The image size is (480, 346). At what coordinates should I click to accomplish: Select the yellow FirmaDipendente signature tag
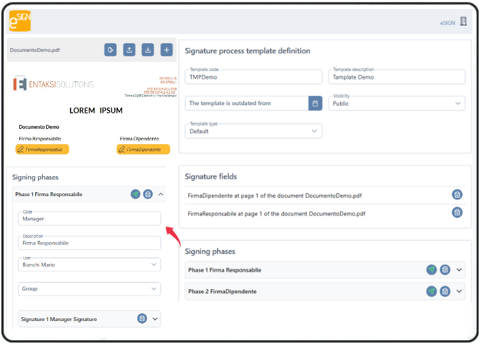pyautogui.click(x=143, y=149)
